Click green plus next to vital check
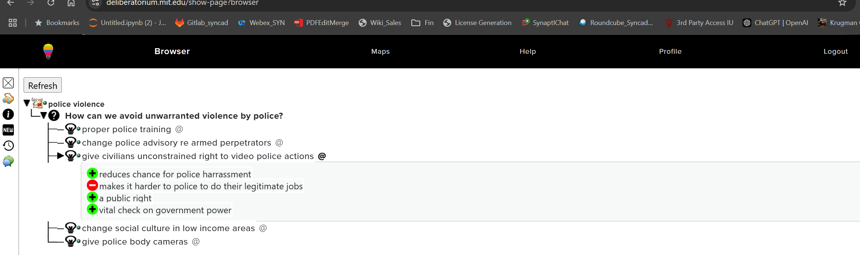The height and width of the screenshot is (255, 860). (x=92, y=209)
